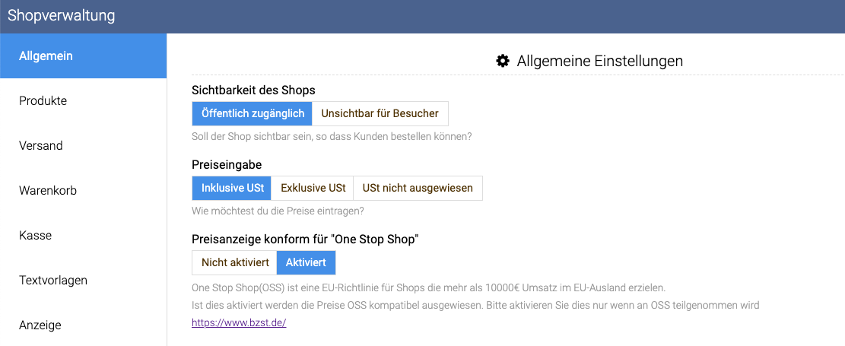This screenshot has width=845, height=346.
Task: Open the Allgemein sidebar section
Action: [84, 56]
